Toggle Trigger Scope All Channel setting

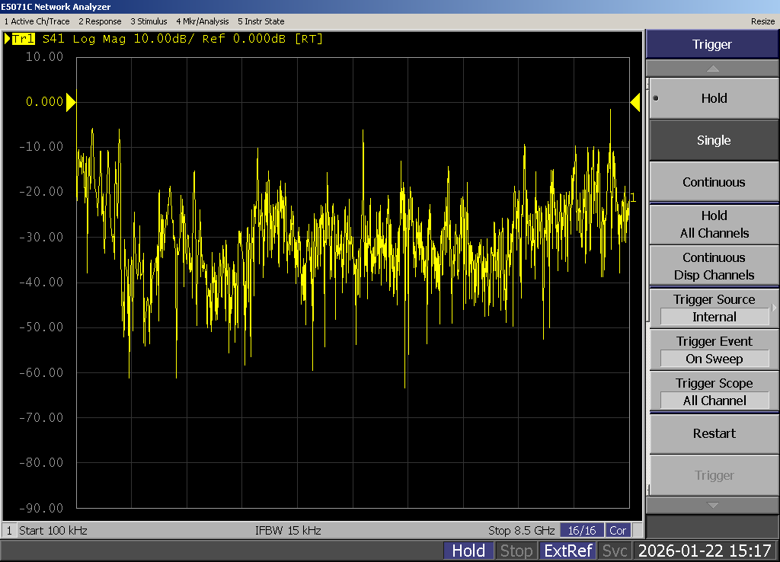(x=713, y=392)
